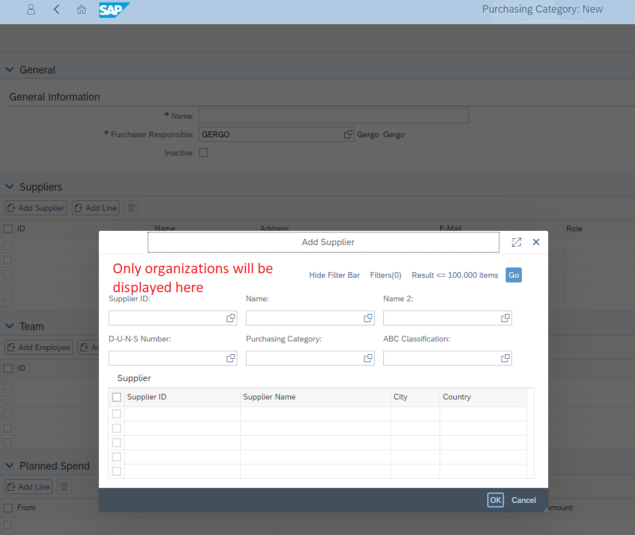Click the delete trash icon in Suppliers section
The image size is (635, 535).
tap(131, 208)
